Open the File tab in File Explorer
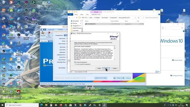This screenshot has width=190, height=107. 70,15
